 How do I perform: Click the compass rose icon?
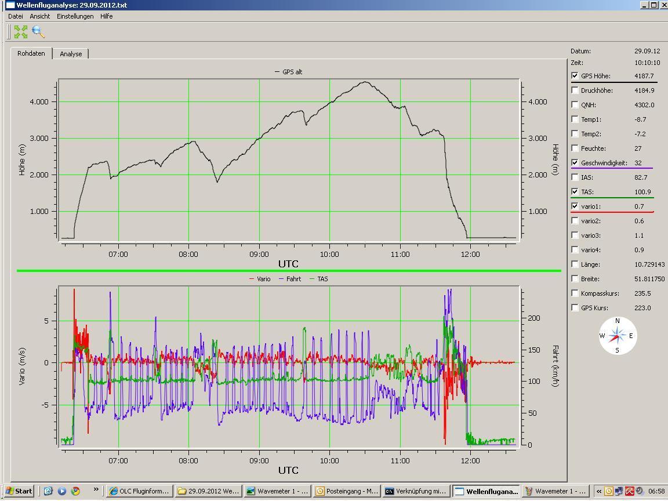618,335
